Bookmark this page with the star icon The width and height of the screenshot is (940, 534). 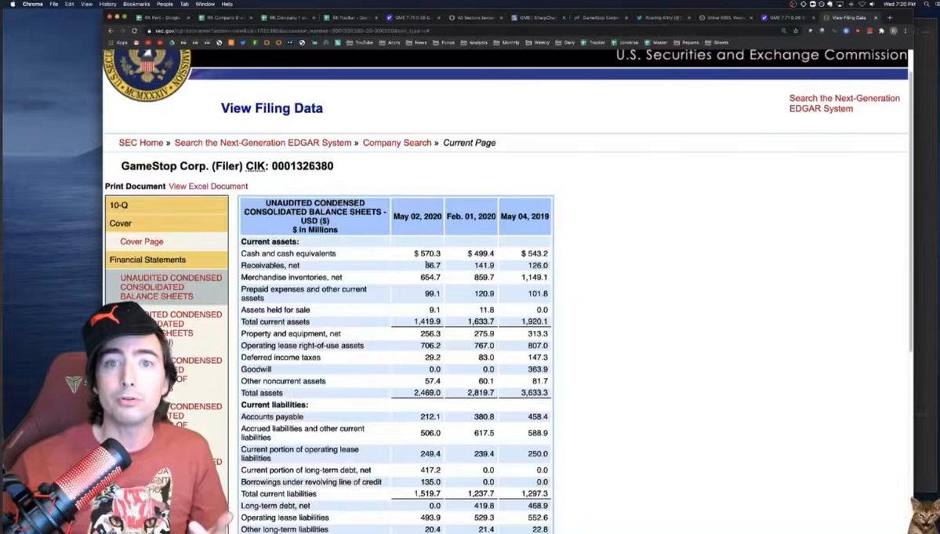(x=796, y=31)
